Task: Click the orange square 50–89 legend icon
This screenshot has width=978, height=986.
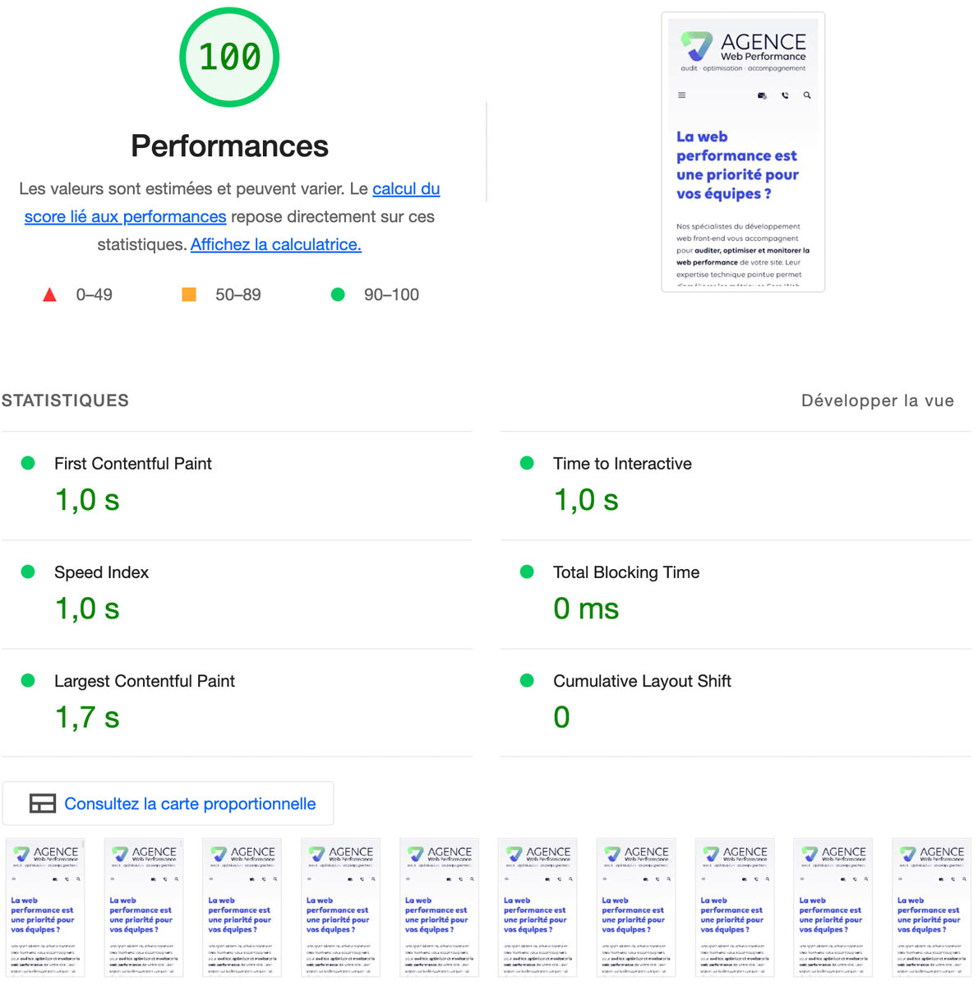Action: pyautogui.click(x=189, y=294)
